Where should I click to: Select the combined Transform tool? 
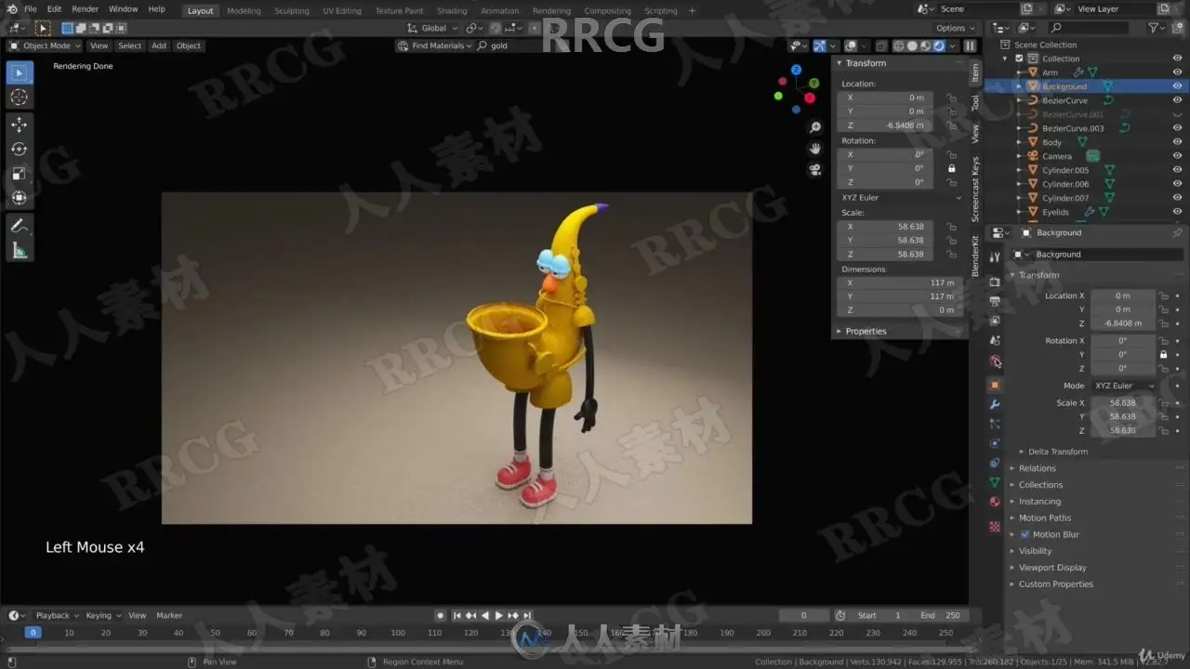click(x=20, y=198)
